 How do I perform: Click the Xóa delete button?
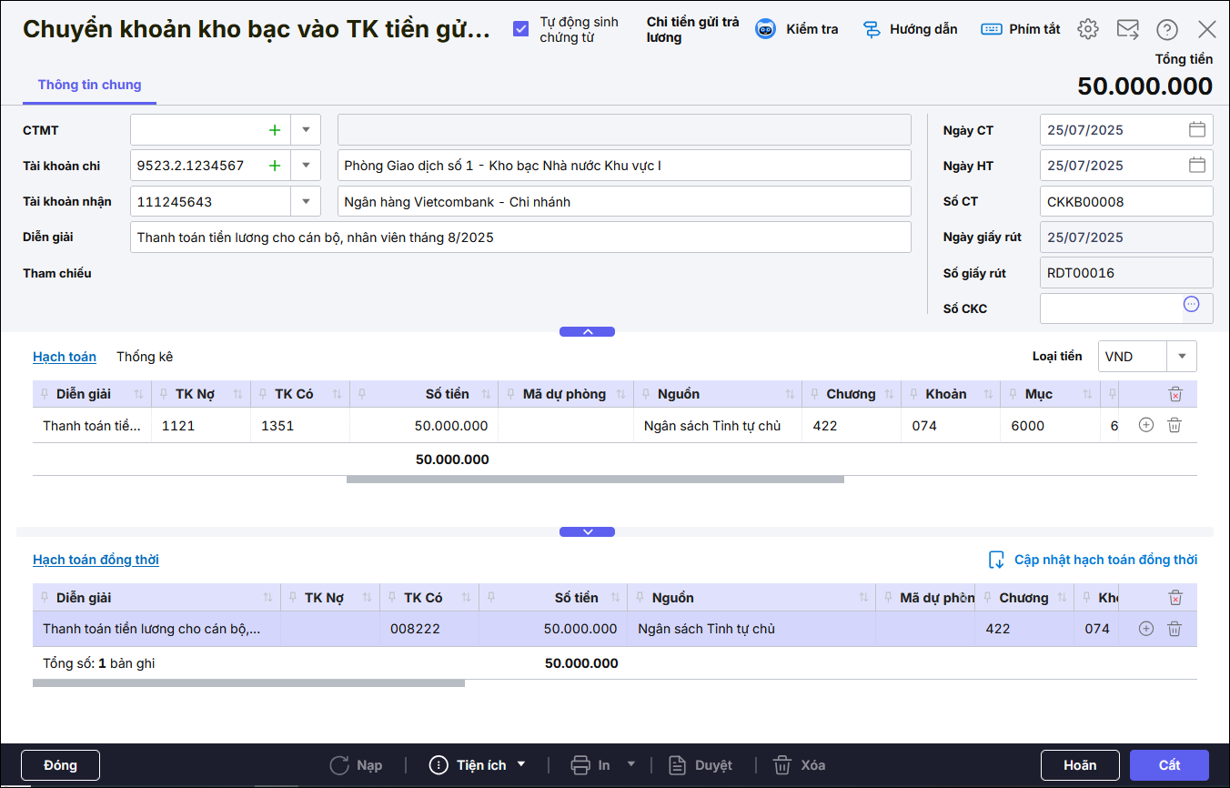point(799,765)
